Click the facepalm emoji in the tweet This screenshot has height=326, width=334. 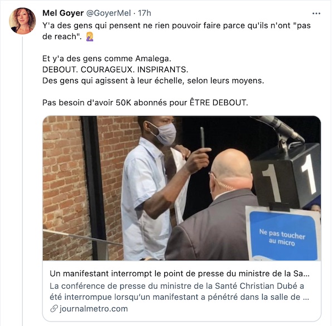click(90, 37)
